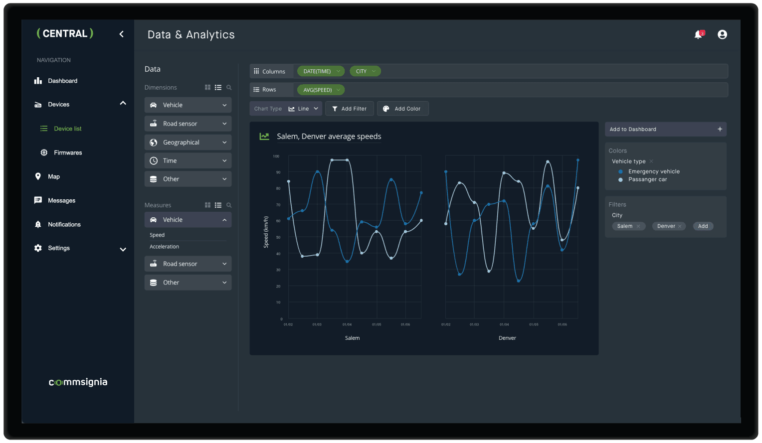Open Dashboard from navigation

62,81
